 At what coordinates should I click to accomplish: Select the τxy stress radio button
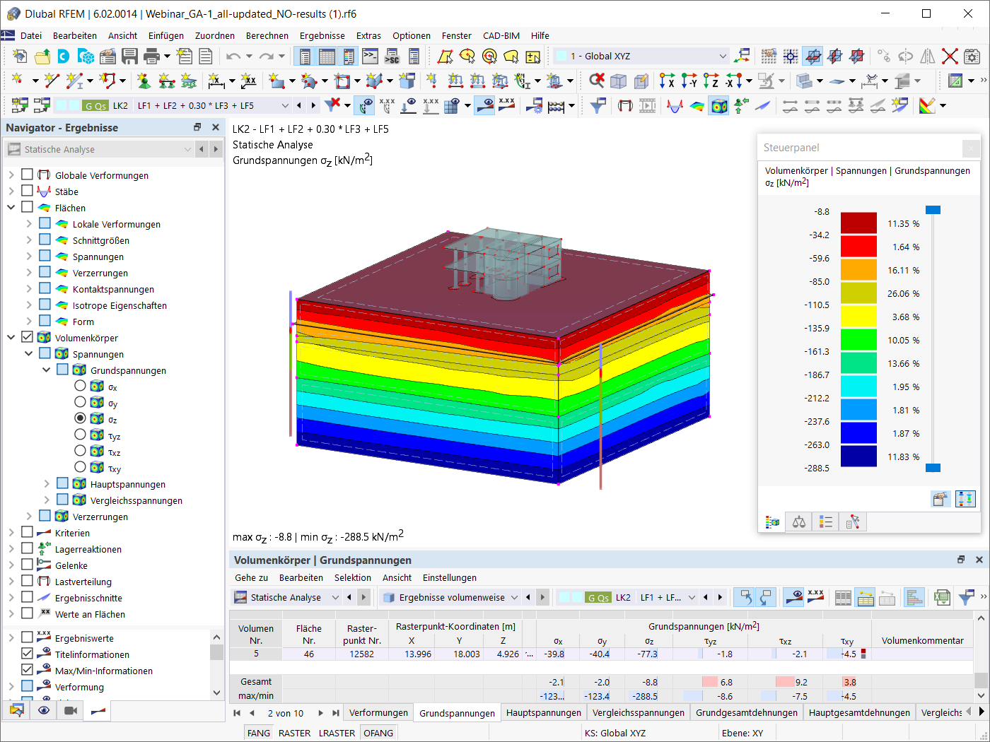[x=80, y=467]
